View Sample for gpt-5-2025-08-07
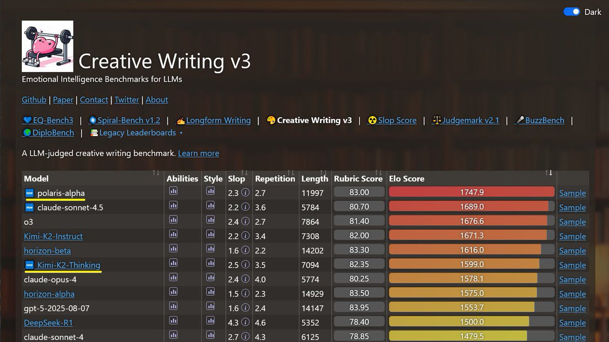This screenshot has width=609, height=342. pos(572,309)
